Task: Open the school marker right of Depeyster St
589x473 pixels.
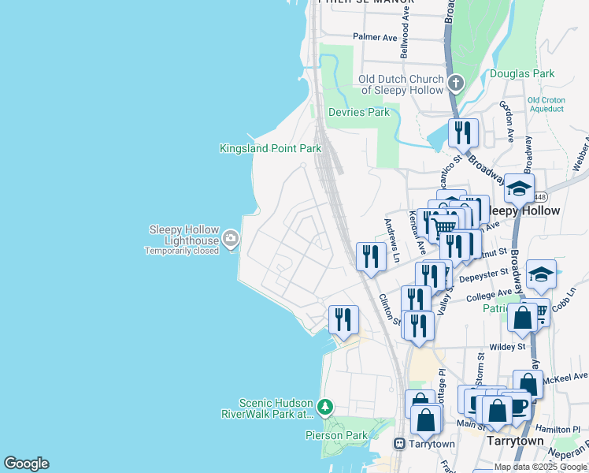Action: 541,275
